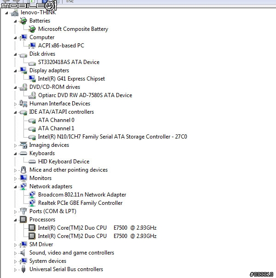Select ST3320418AS ATA Device entry
This screenshot has width=276, height=278.
tap(69, 62)
